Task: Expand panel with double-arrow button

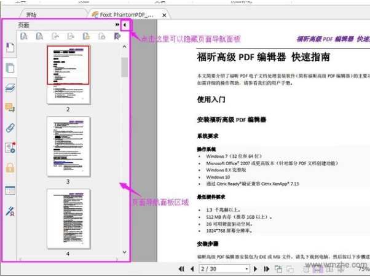Action: pyautogui.click(x=117, y=25)
